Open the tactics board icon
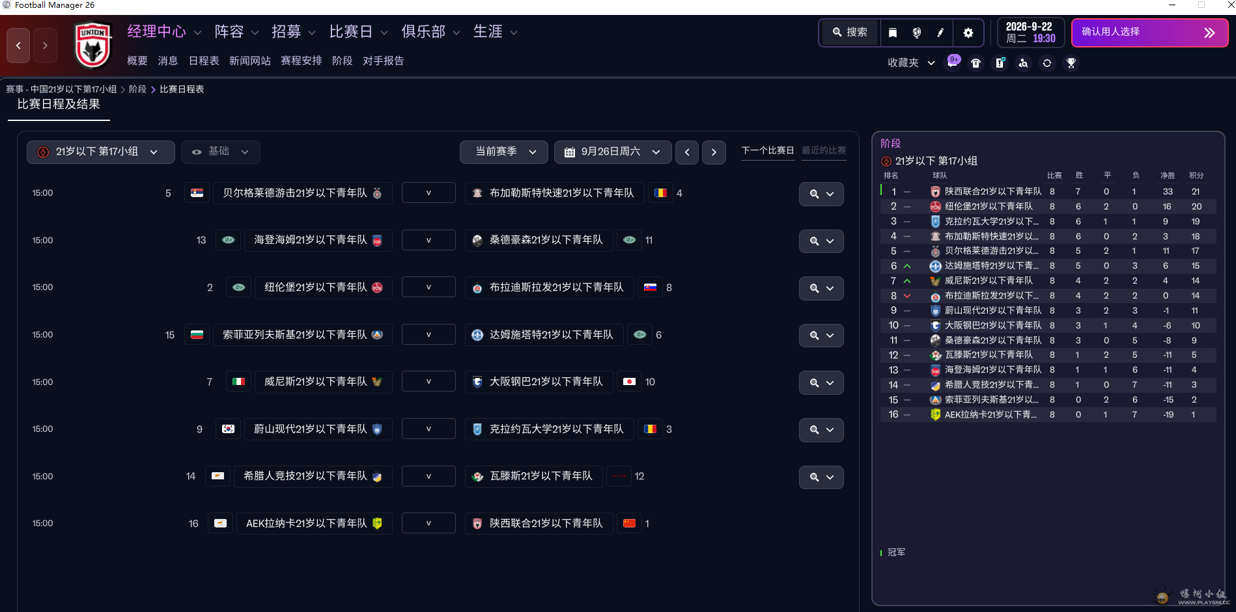This screenshot has height=612, width=1236. coord(1000,63)
